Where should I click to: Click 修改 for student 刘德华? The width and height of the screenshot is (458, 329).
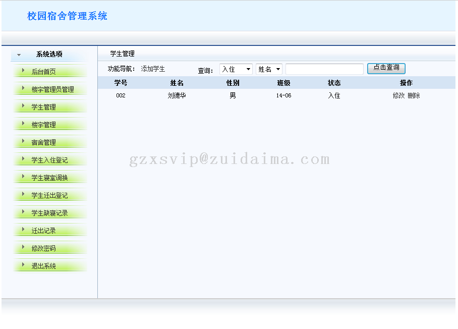tap(398, 95)
